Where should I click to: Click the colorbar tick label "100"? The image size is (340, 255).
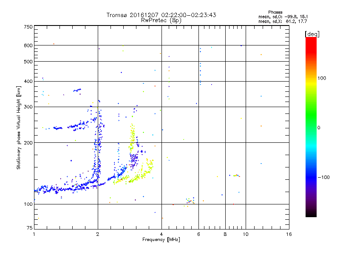point(322,78)
